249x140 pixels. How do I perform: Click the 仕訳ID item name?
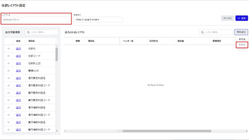[32, 48]
